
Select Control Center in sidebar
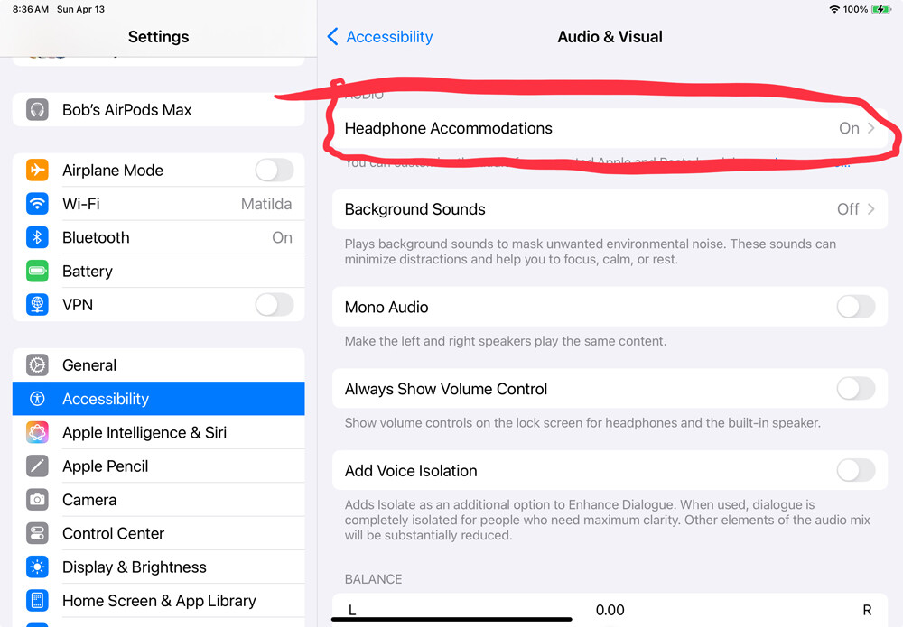pos(158,533)
